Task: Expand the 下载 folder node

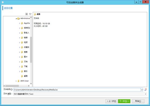Action: click(20, 67)
